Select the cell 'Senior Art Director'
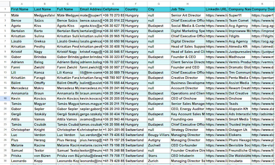This screenshot has width=275, height=165. tap(187, 15)
